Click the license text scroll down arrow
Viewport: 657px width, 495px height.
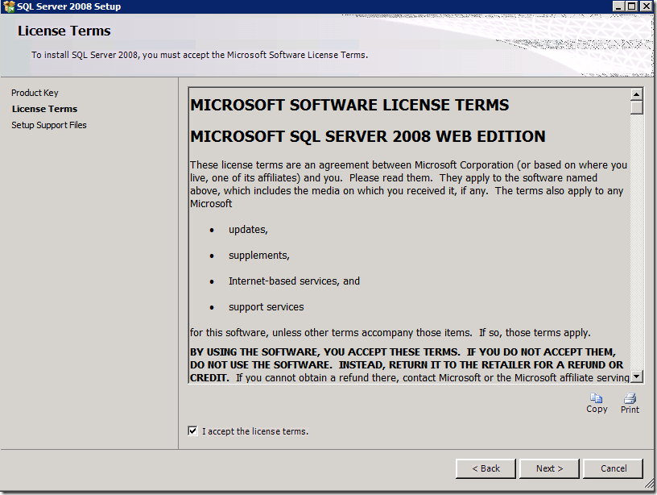click(636, 376)
